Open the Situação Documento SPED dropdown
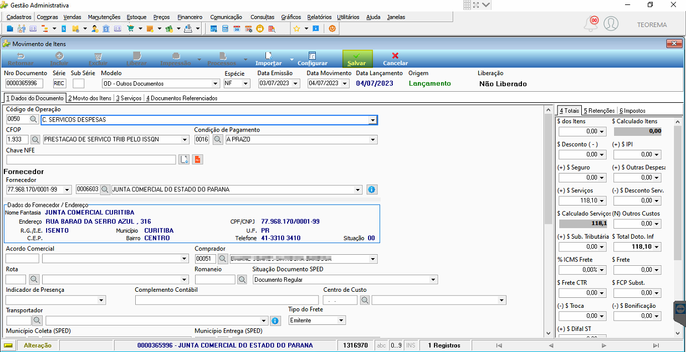686x352 pixels. tap(434, 280)
